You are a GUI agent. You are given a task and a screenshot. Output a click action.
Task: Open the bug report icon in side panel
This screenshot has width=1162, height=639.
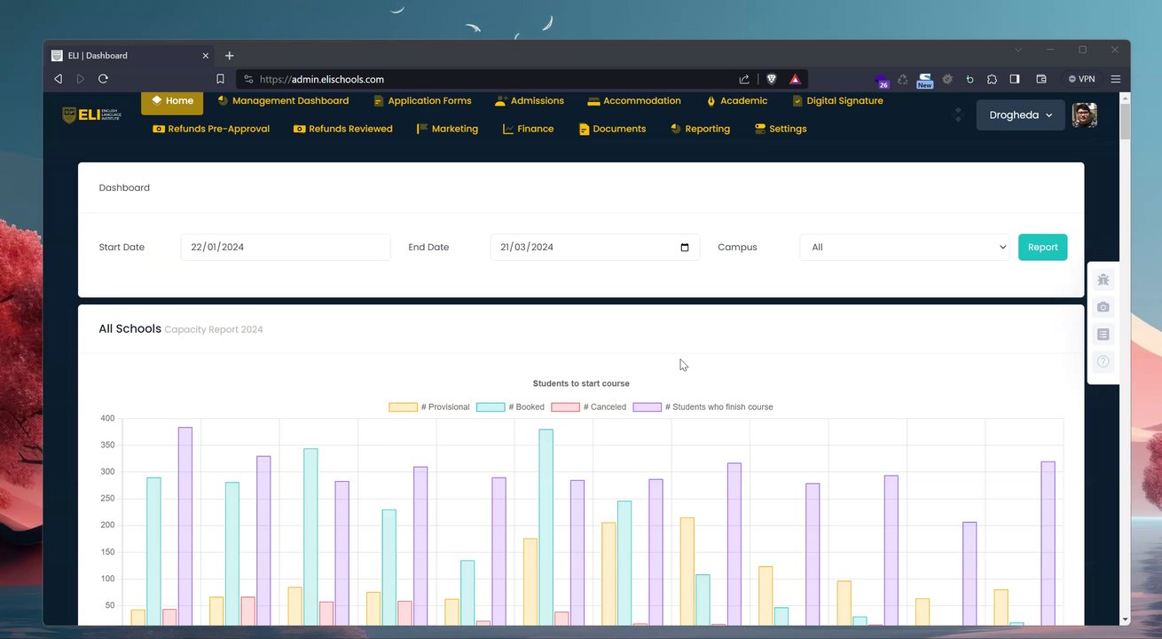coord(1103,280)
